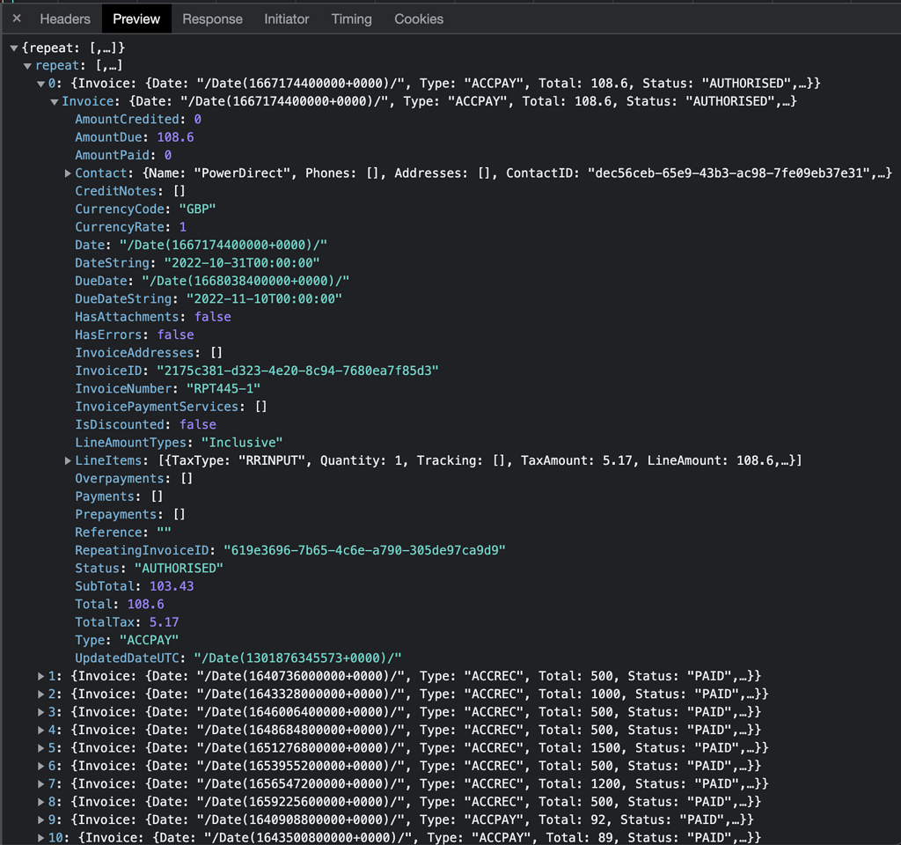Expand the LineItems array

pos(69,459)
